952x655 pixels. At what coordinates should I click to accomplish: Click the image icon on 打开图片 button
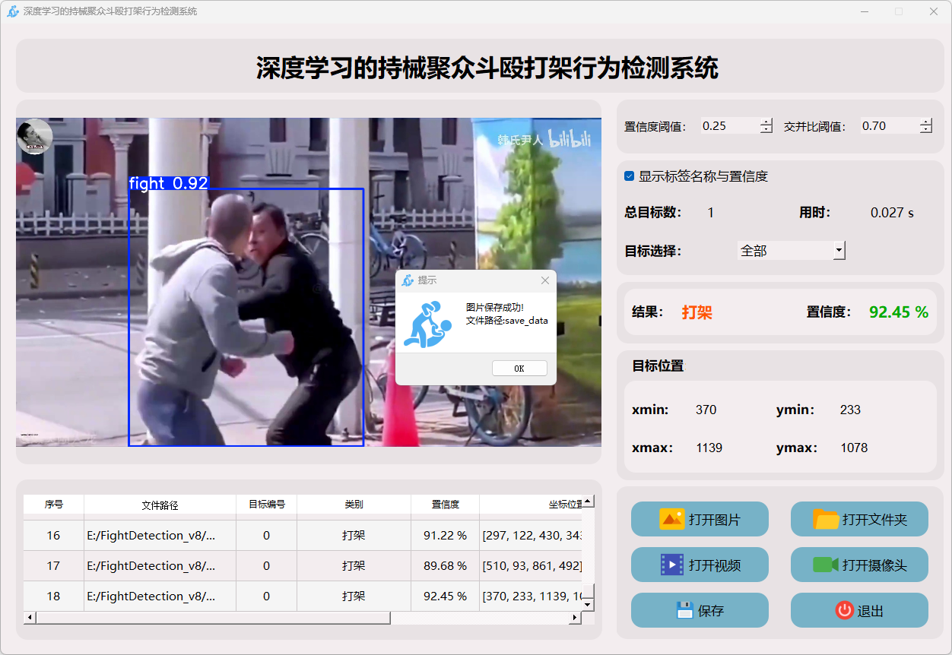(x=671, y=520)
